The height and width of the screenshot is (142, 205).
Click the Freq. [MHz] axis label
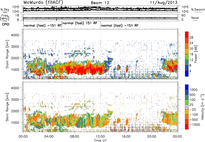pos(5,17)
